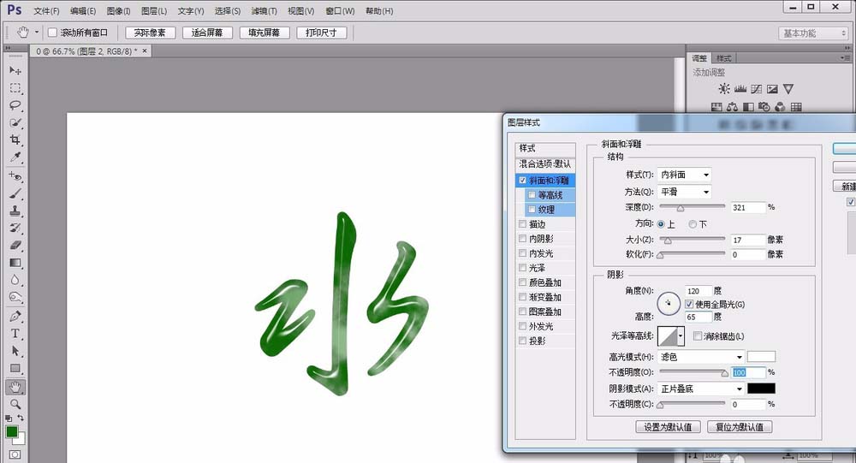Enable 纹理 checkbox
Viewport: 856px width, 463px height.
(532, 210)
